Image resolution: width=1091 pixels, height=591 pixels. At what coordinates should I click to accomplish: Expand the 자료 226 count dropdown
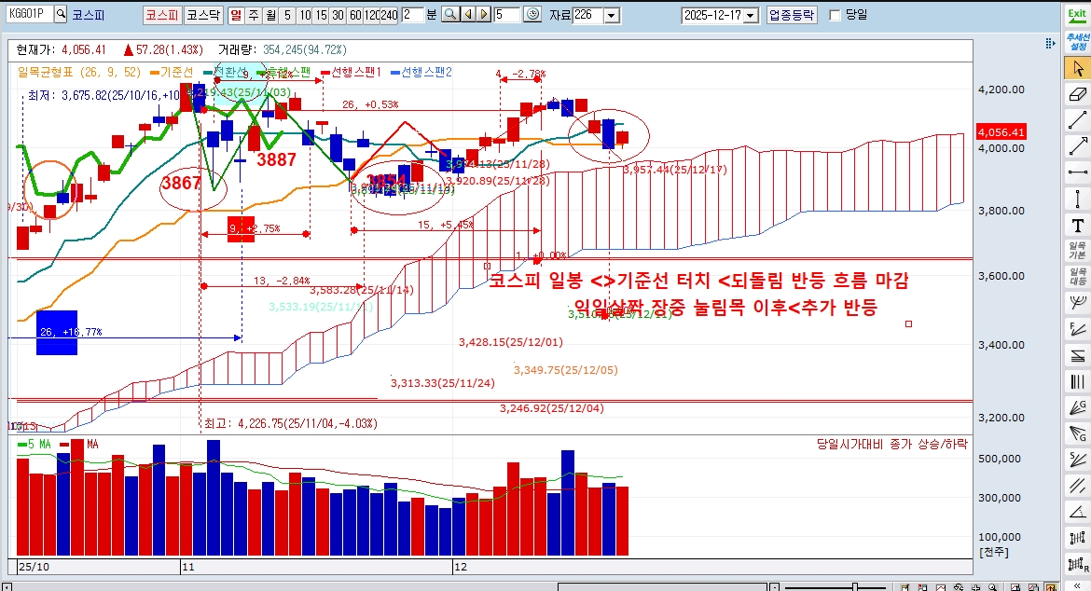coord(611,15)
